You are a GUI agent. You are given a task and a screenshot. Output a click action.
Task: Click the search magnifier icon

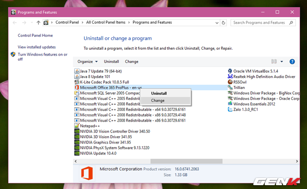point(291,22)
